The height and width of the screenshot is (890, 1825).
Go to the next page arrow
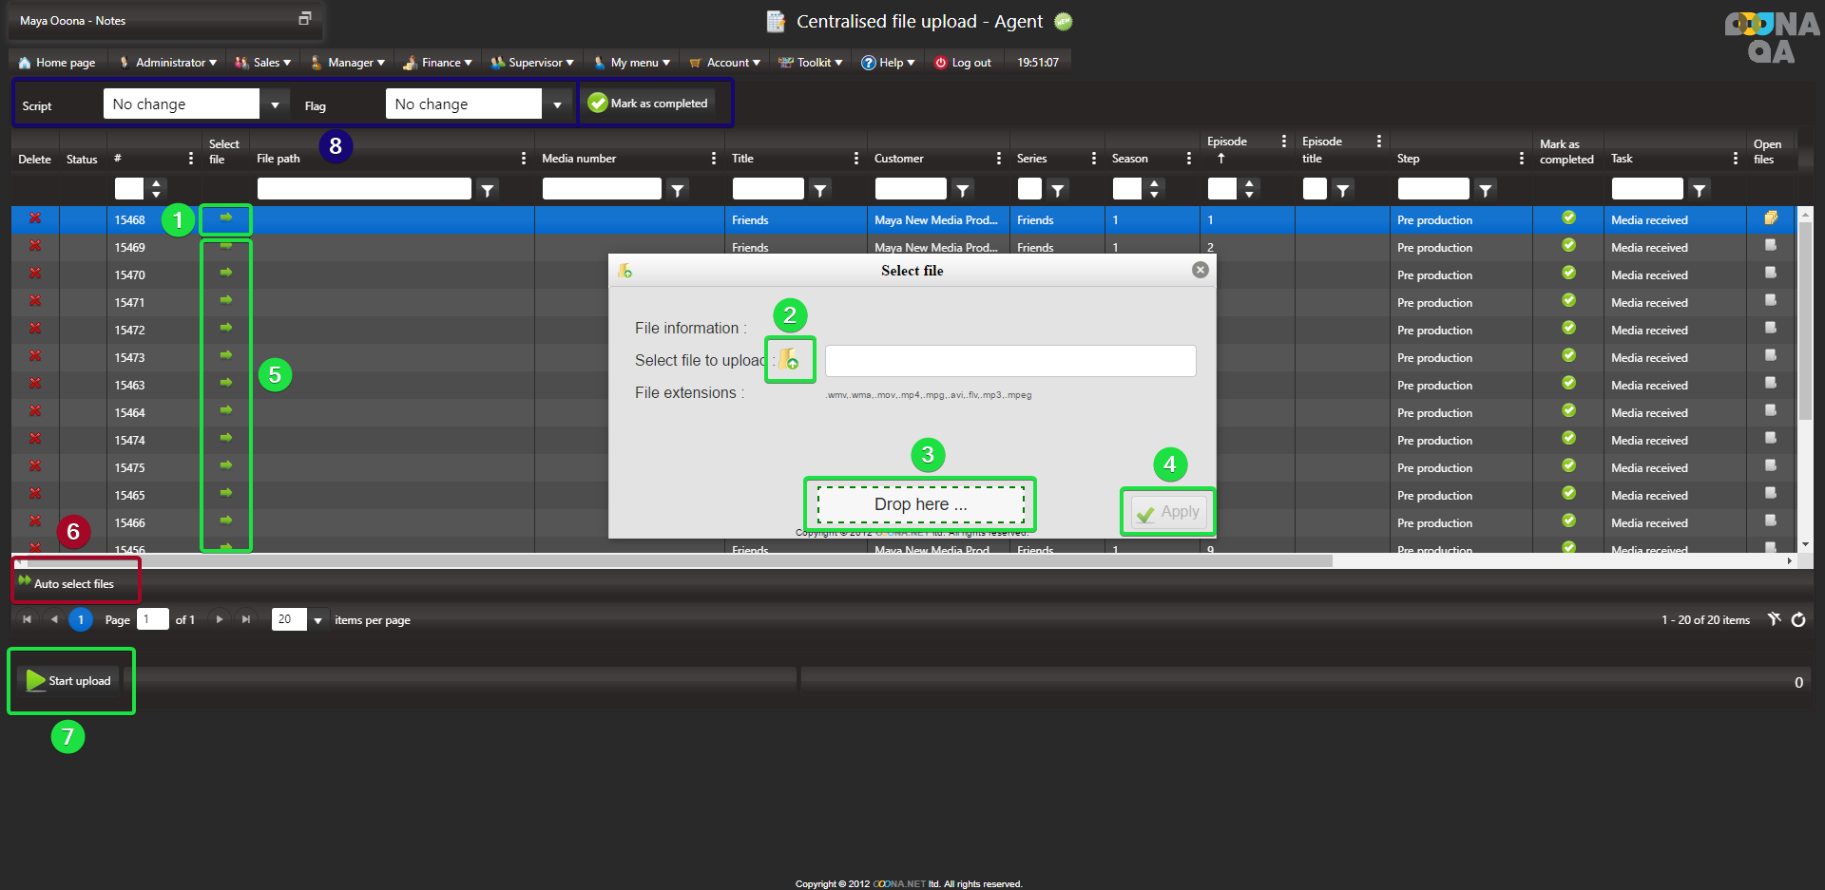click(220, 619)
